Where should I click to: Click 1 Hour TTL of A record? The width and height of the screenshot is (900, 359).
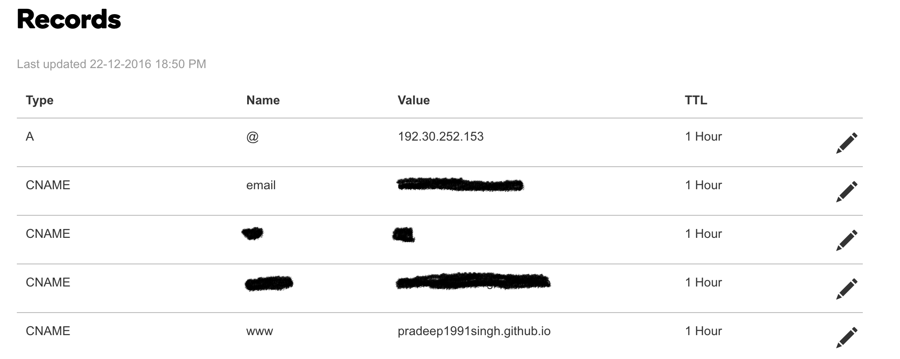[x=703, y=137]
